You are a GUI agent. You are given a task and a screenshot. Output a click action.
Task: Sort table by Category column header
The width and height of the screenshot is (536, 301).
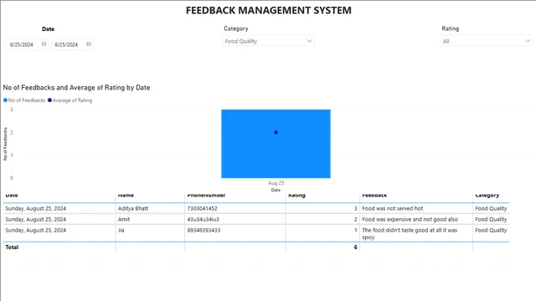487,196
